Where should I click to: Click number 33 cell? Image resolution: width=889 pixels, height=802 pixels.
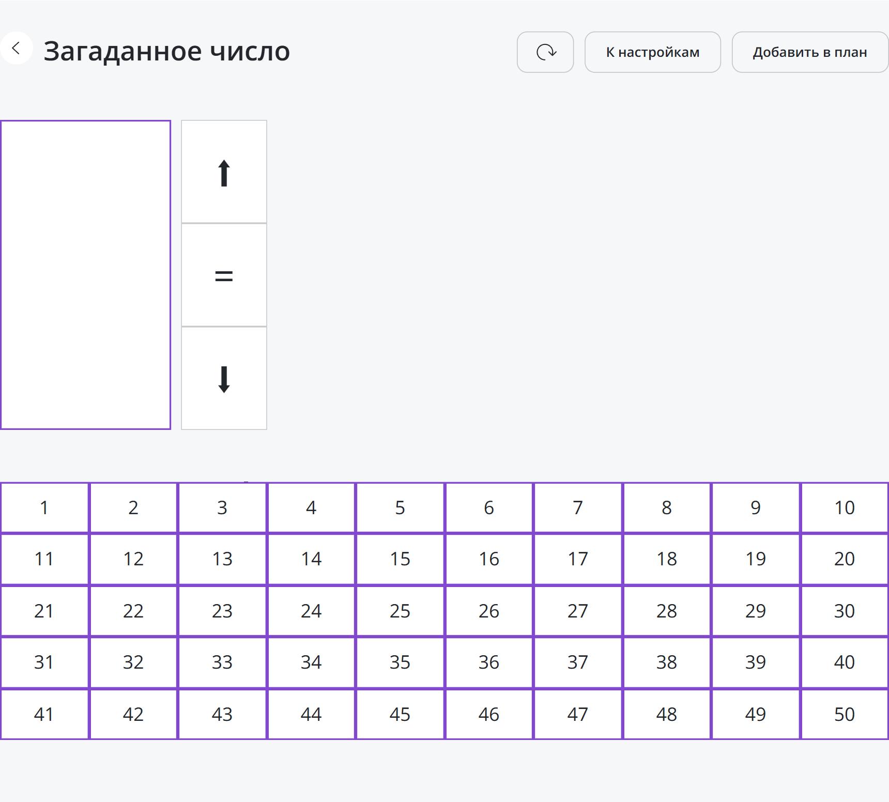pos(222,662)
